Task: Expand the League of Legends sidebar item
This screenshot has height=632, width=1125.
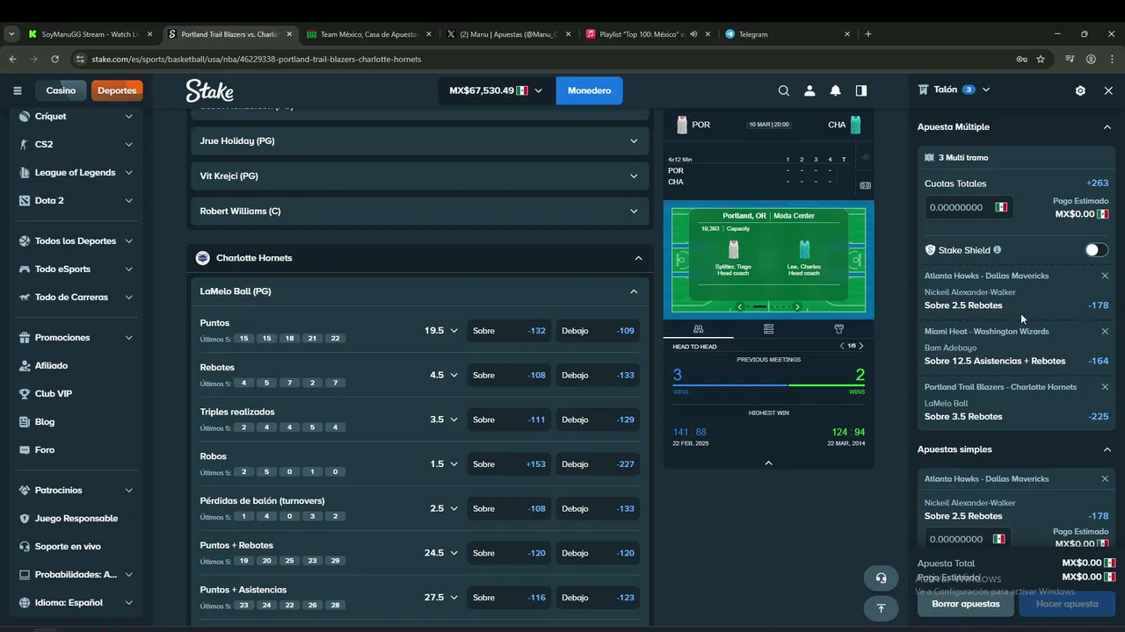Action: click(x=76, y=172)
